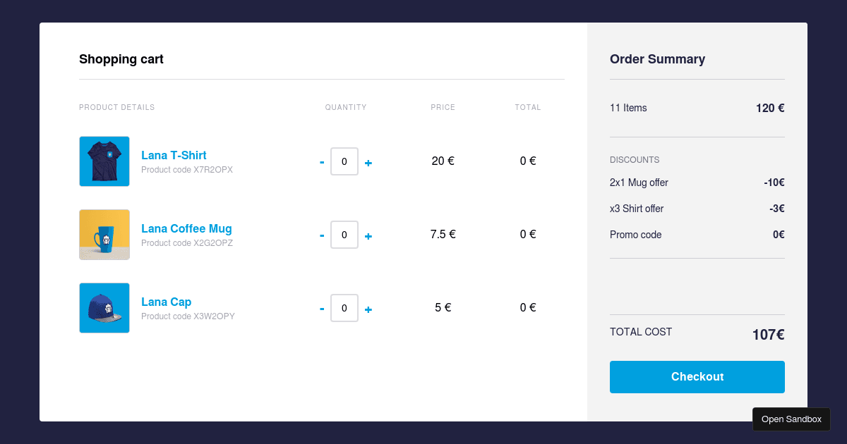Viewport: 847px width, 444px height.
Task: Click the Checkout button
Action: pyautogui.click(x=697, y=377)
